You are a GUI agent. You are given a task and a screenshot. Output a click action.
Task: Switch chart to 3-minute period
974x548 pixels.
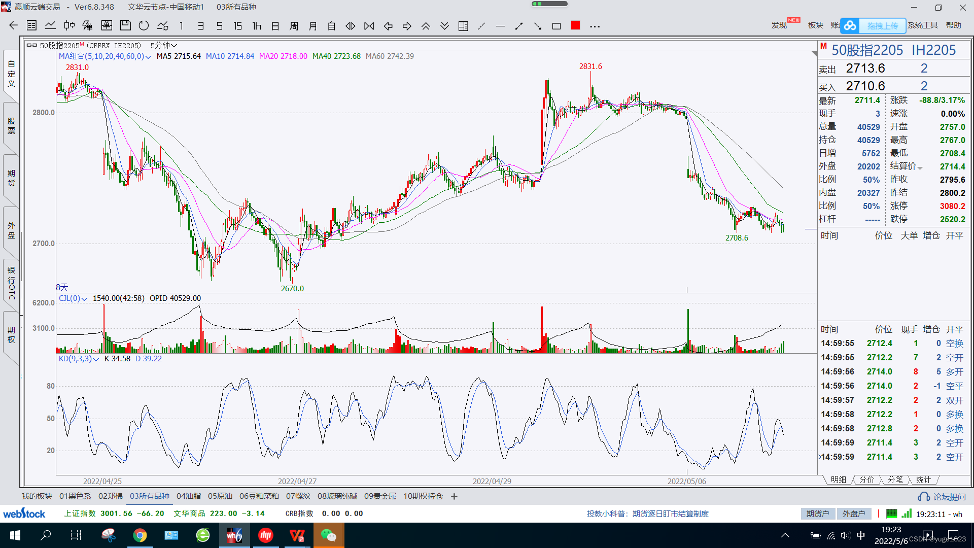coord(200,26)
